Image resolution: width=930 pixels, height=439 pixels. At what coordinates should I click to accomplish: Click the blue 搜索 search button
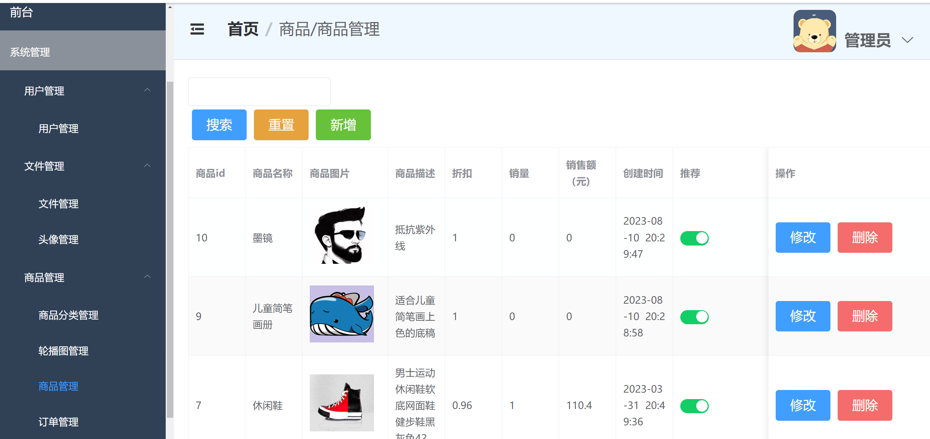219,125
